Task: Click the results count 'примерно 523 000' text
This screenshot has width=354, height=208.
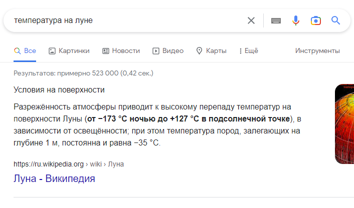Action: [88, 73]
